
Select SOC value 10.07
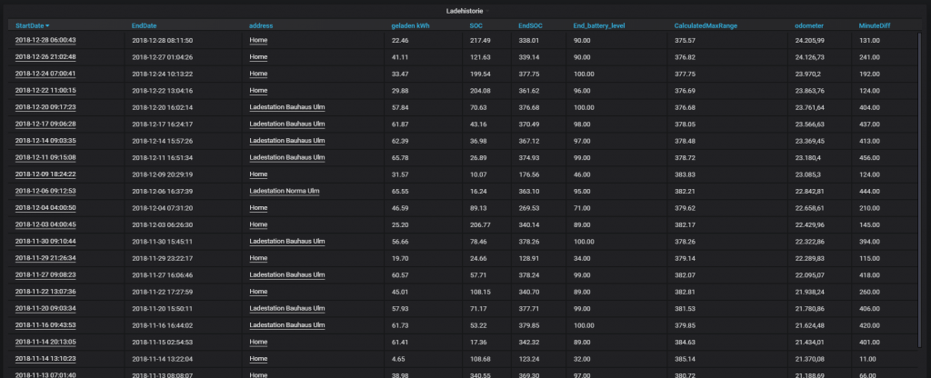pyautogui.click(x=478, y=174)
